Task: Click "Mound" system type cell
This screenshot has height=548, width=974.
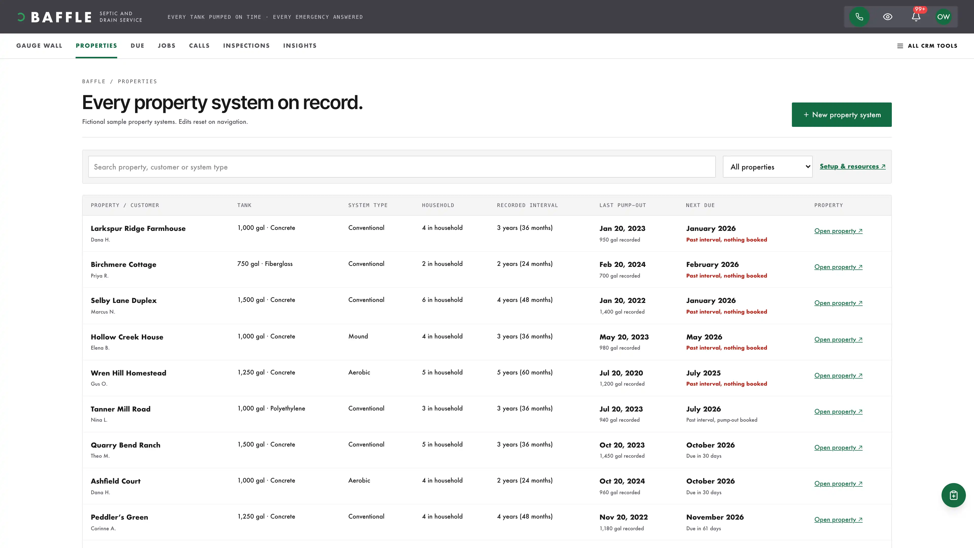Action: pyautogui.click(x=358, y=336)
